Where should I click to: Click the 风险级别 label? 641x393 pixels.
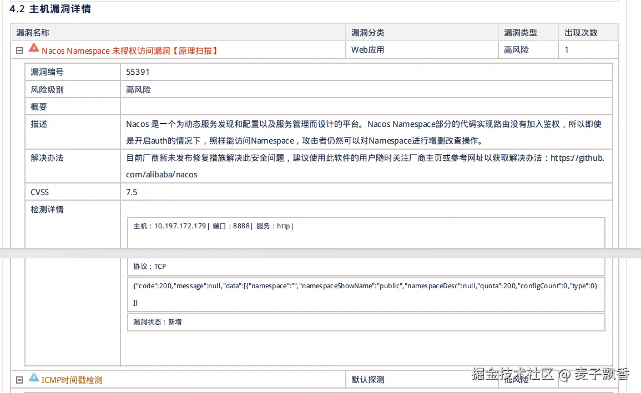point(47,90)
